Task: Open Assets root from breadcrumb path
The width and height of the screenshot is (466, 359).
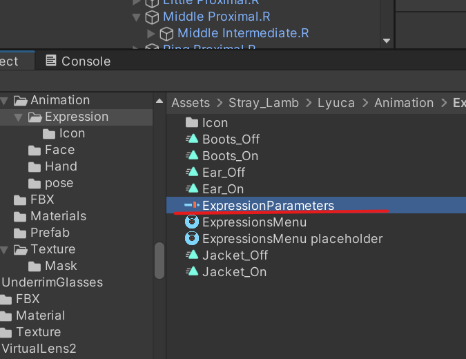Action: click(x=191, y=103)
